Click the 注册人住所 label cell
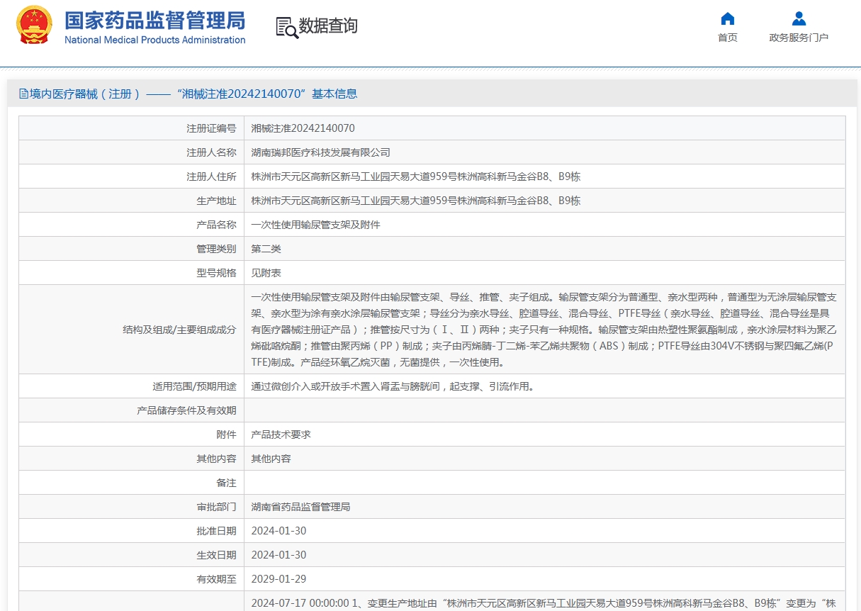Viewport: 861px width, 611px height. click(131, 176)
